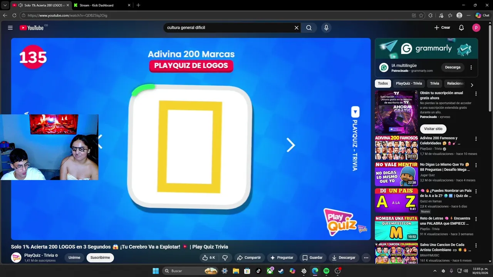The height and width of the screenshot is (277, 493).
Task: Open Spotify from the taskbar
Action: click(326, 271)
